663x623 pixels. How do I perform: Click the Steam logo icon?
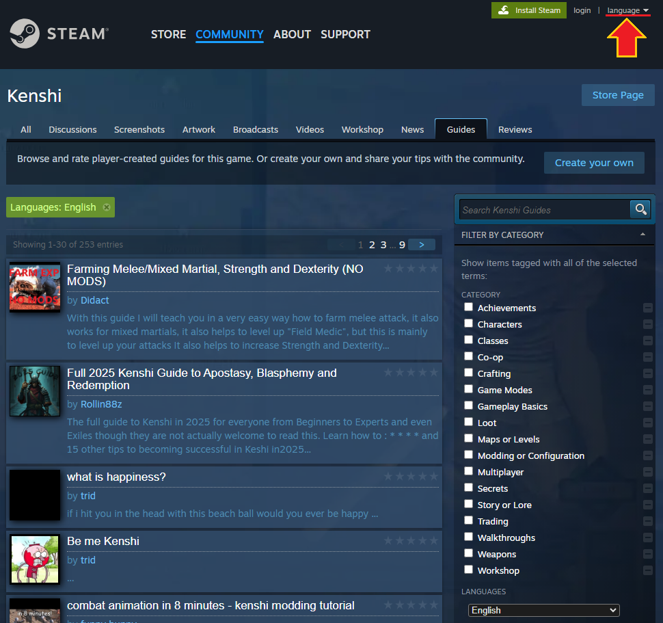25,34
